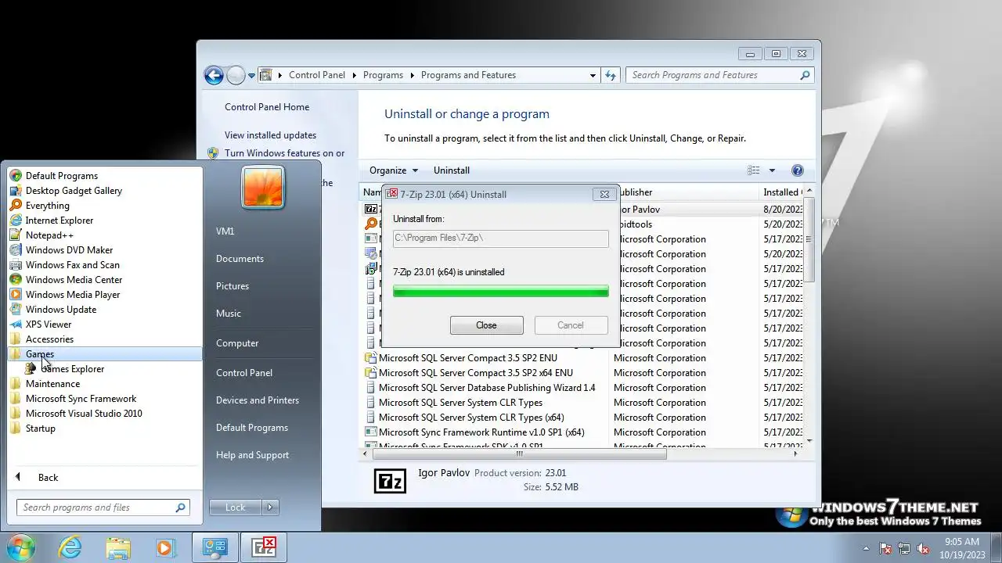Expand the Maintenance folder
The image size is (1002, 563).
pyautogui.click(x=52, y=384)
